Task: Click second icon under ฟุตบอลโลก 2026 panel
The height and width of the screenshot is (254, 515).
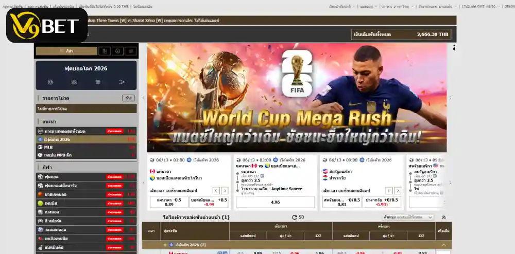Action: pyautogui.click(x=74, y=82)
